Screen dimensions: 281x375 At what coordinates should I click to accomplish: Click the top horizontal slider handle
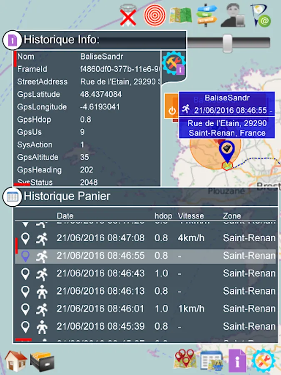coord(227,43)
